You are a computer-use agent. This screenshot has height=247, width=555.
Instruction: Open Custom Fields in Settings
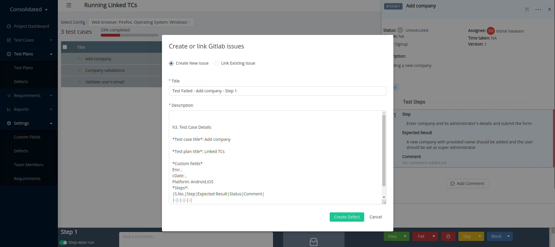point(27,137)
